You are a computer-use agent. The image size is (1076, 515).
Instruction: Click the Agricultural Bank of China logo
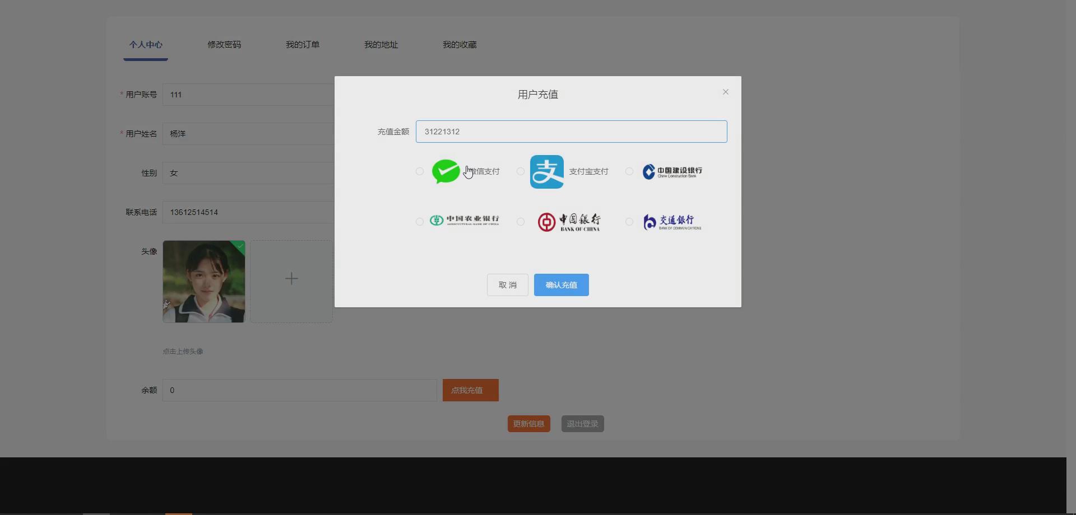[464, 221]
